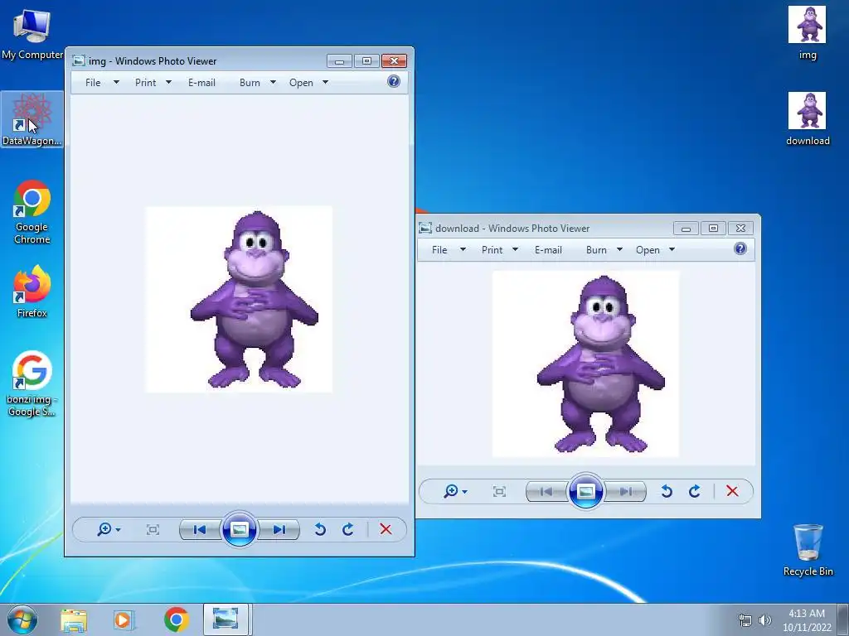Click E-mail in img window
Image resolution: width=849 pixels, height=636 pixels.
[201, 83]
